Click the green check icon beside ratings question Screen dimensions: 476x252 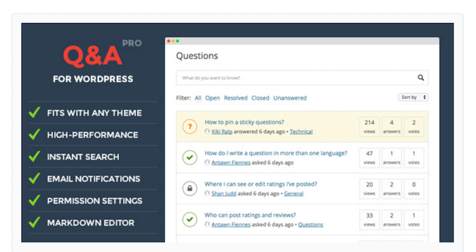[189, 219]
